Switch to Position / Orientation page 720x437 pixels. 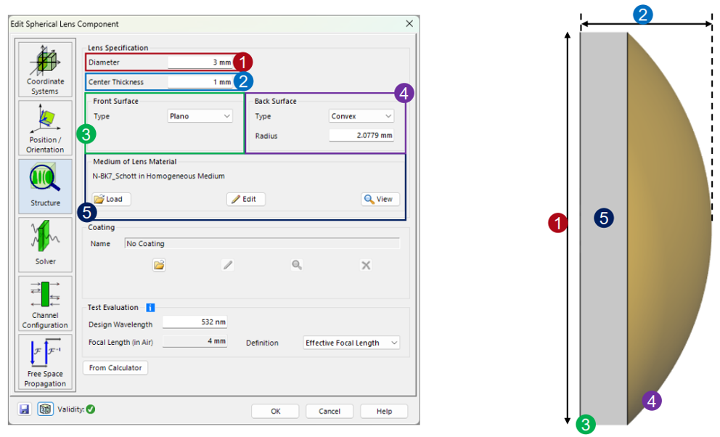coord(45,128)
